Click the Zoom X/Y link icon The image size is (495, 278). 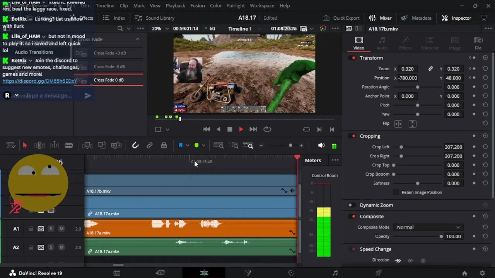coord(430,69)
